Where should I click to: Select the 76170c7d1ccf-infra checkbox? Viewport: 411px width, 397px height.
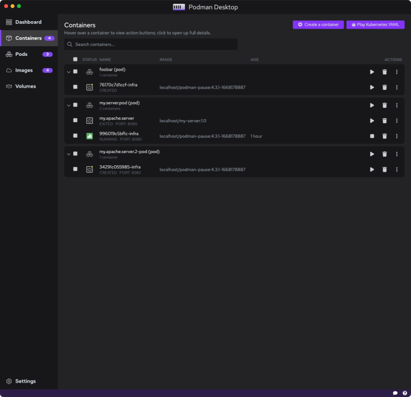[x=75, y=87]
